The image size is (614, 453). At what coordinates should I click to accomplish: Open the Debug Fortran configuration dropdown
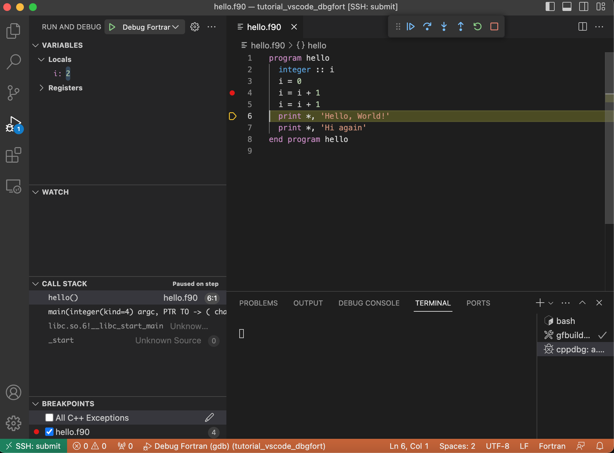point(150,27)
